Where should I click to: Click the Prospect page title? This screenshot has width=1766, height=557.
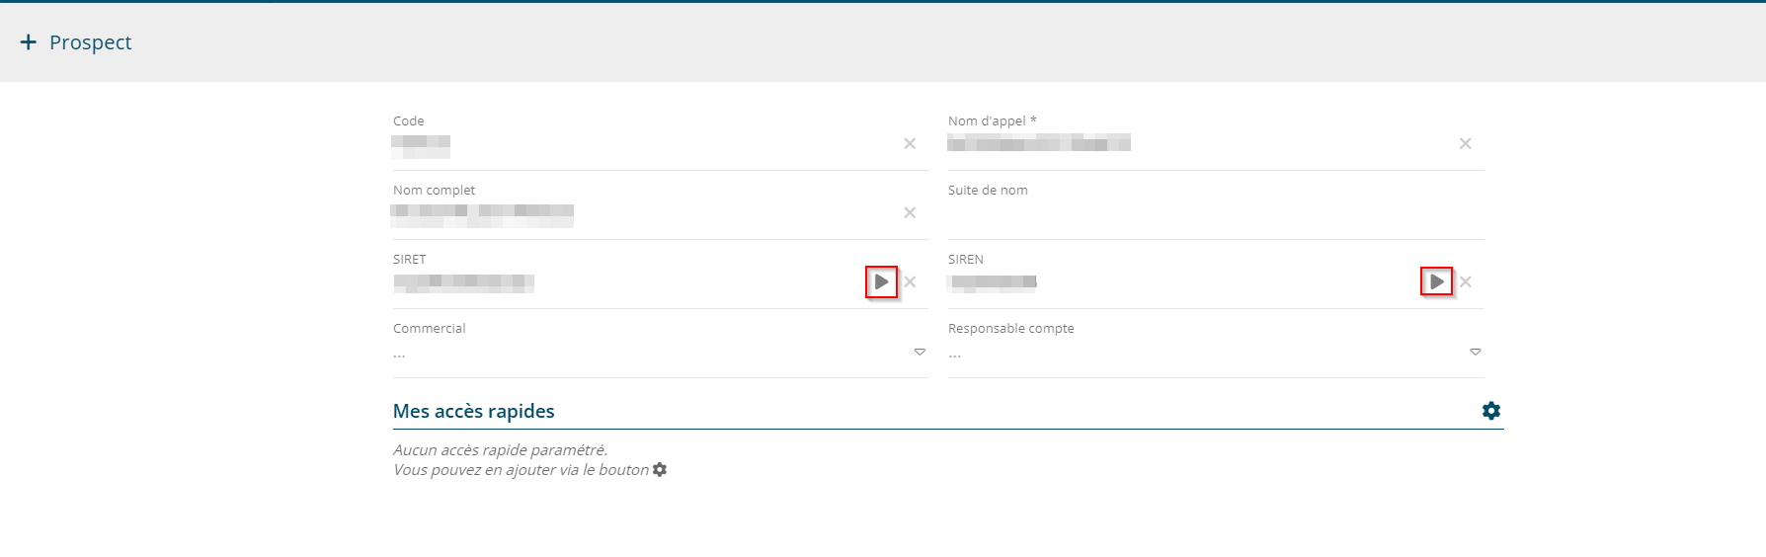pyautogui.click(x=90, y=42)
